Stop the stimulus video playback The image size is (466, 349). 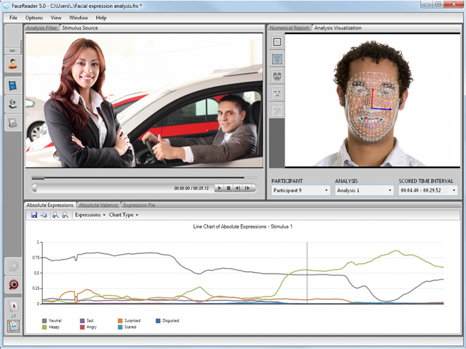tap(228, 188)
